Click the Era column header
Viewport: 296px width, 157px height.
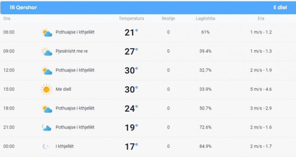click(261, 18)
